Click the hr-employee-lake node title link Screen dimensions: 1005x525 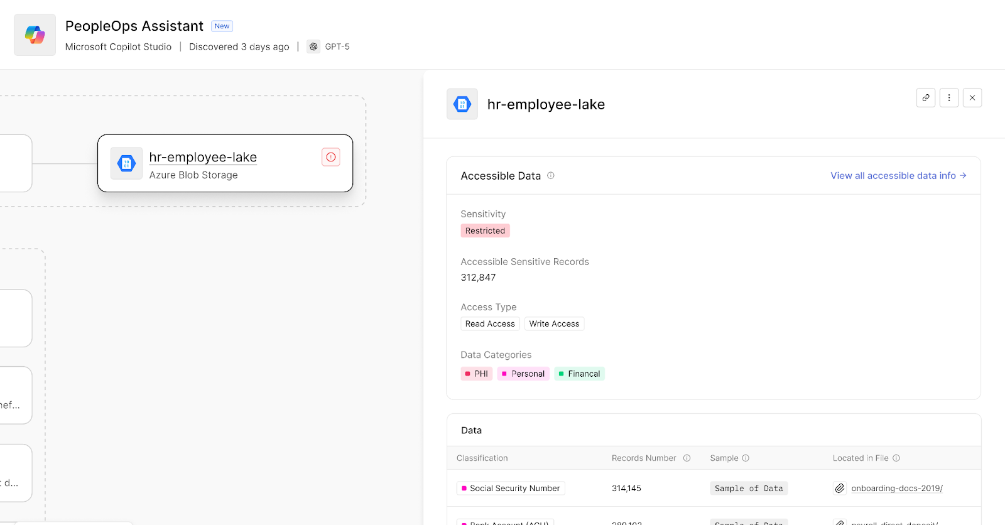[203, 157]
